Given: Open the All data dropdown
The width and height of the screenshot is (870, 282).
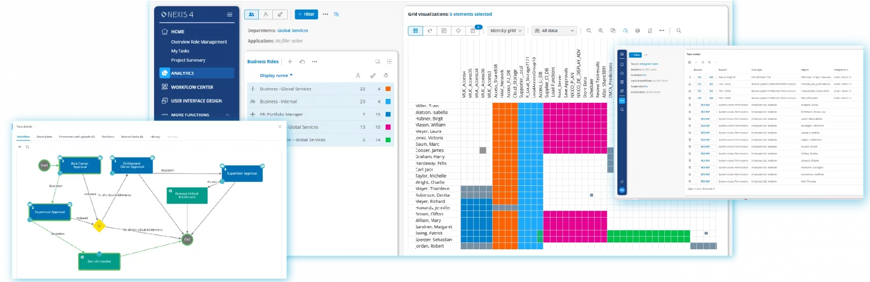Looking at the screenshot, I should [x=554, y=31].
